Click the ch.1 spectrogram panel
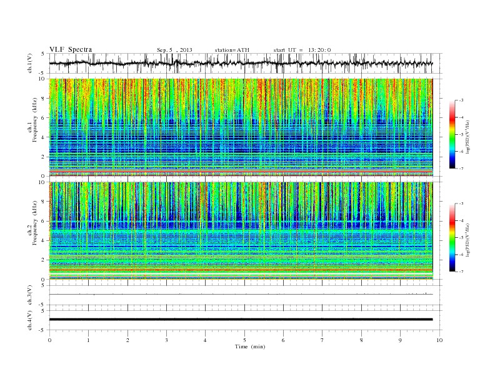 click(241, 127)
